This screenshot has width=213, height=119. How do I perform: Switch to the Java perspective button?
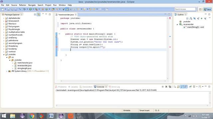pos(208,9)
